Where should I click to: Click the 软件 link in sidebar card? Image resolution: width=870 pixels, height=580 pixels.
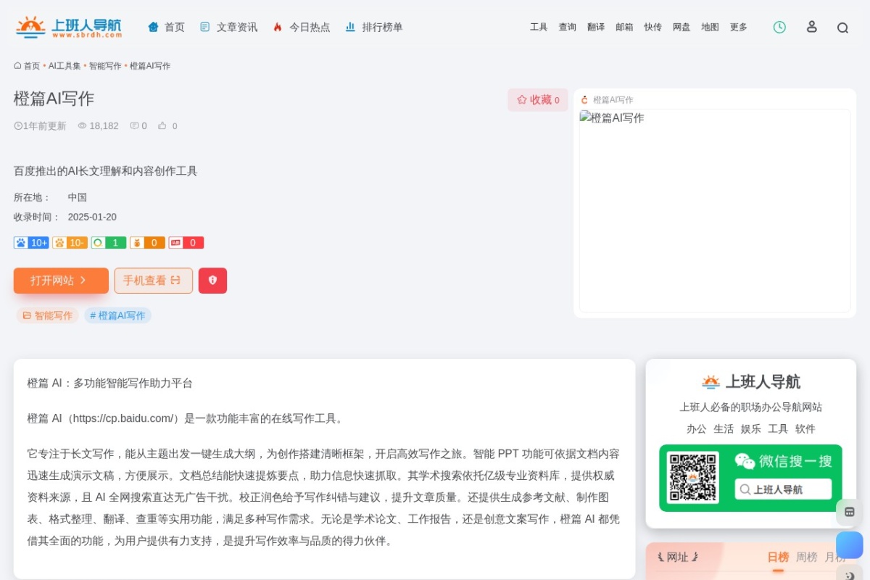point(805,428)
